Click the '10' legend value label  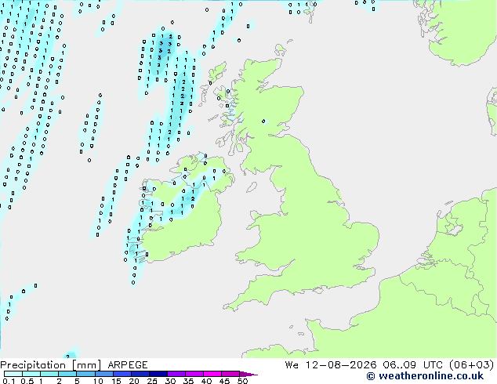point(98,381)
